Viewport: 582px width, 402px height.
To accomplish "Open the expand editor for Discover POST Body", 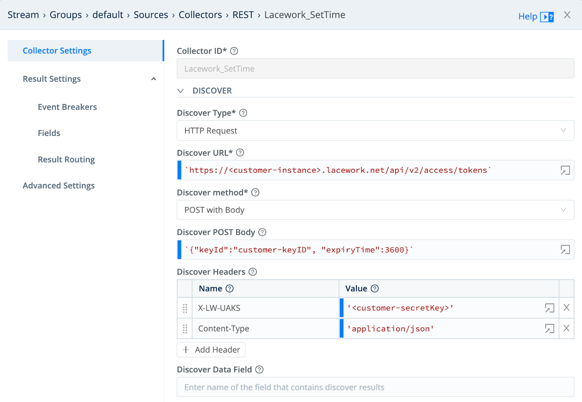I will coord(565,250).
